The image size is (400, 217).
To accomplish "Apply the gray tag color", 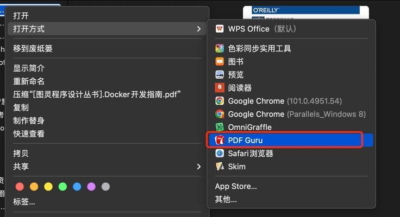I will tap(105, 187).
